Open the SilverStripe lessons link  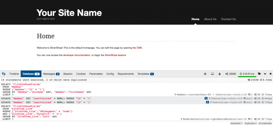click(115, 55)
